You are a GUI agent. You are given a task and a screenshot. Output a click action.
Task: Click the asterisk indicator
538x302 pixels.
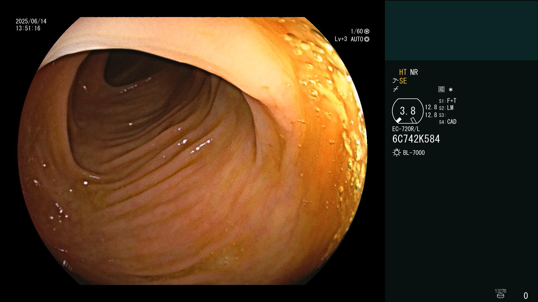coord(451,89)
